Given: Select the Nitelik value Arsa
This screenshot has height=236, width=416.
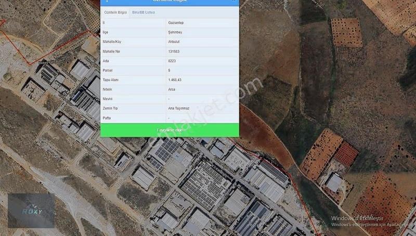Looking at the screenshot, I should click(172, 89).
